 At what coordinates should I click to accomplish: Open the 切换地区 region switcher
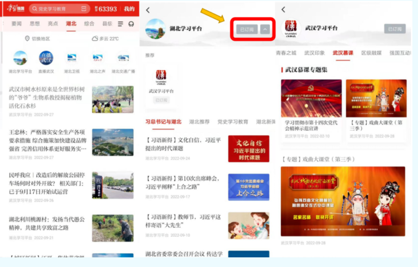(x=37, y=39)
